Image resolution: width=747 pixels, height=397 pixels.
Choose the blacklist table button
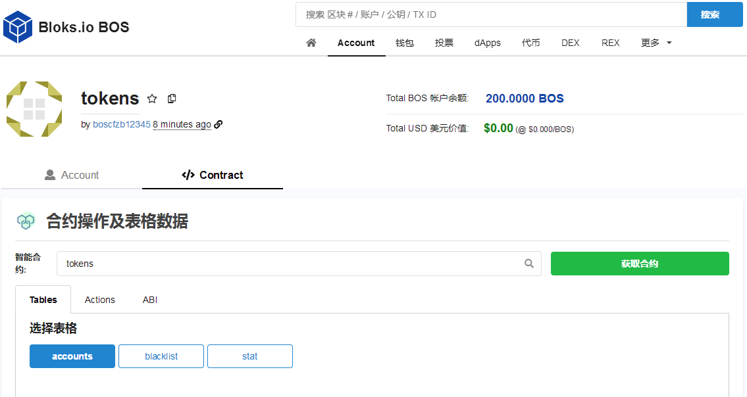pyautogui.click(x=161, y=356)
